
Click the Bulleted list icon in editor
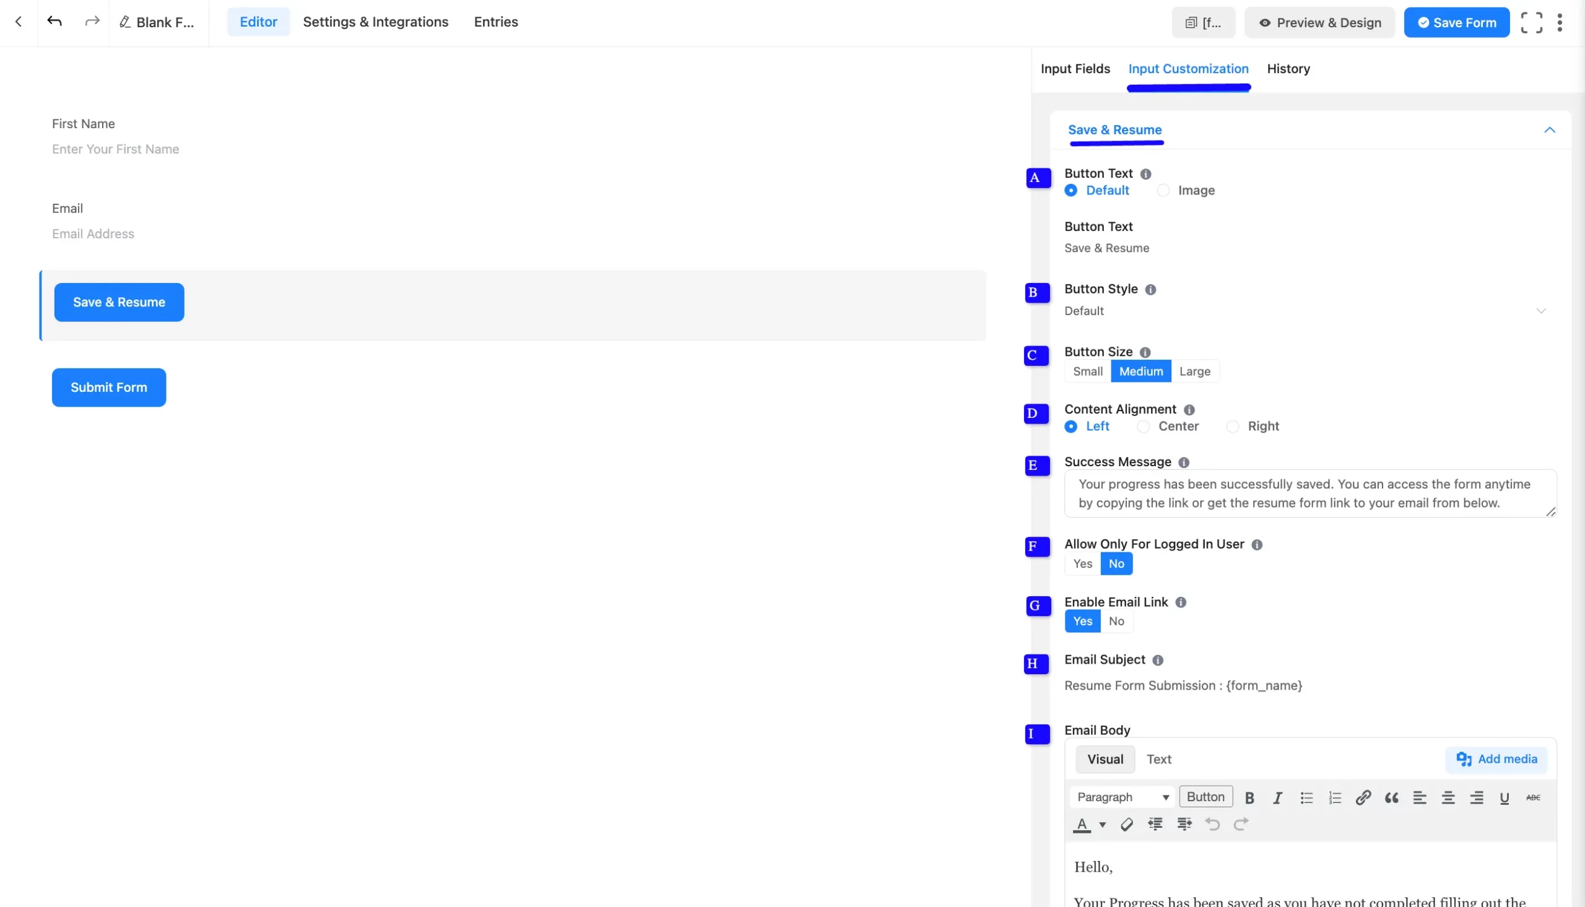tap(1306, 798)
